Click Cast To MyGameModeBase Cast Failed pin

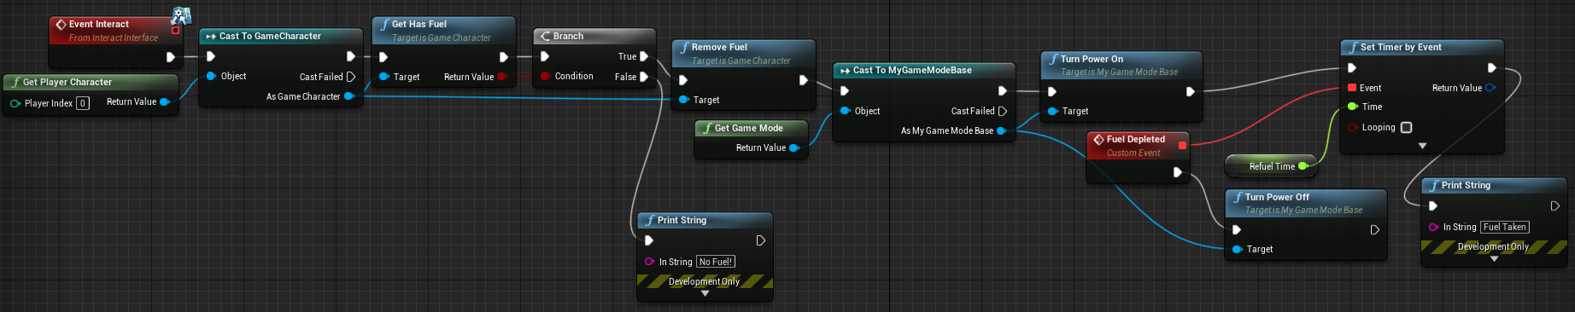[1003, 111]
